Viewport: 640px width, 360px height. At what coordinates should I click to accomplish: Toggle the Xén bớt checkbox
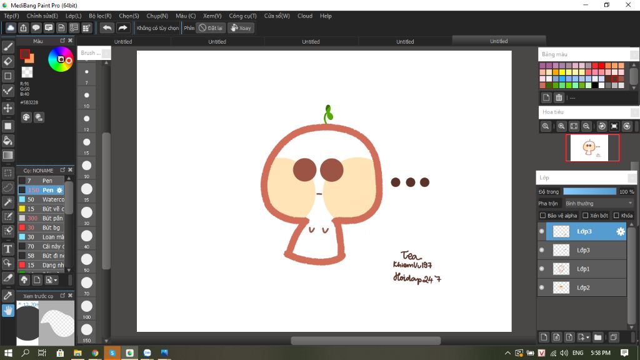coord(584,216)
